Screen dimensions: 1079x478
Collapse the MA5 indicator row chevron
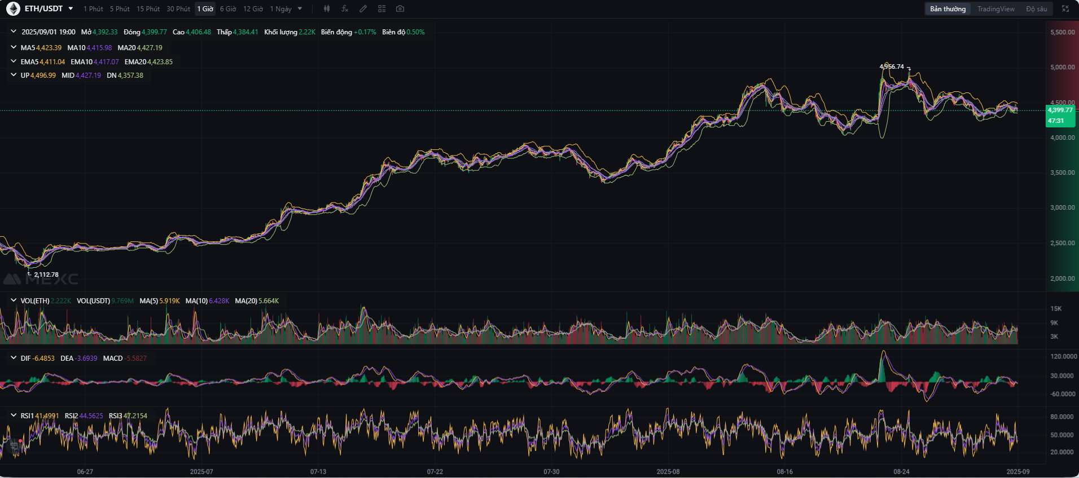click(x=14, y=47)
